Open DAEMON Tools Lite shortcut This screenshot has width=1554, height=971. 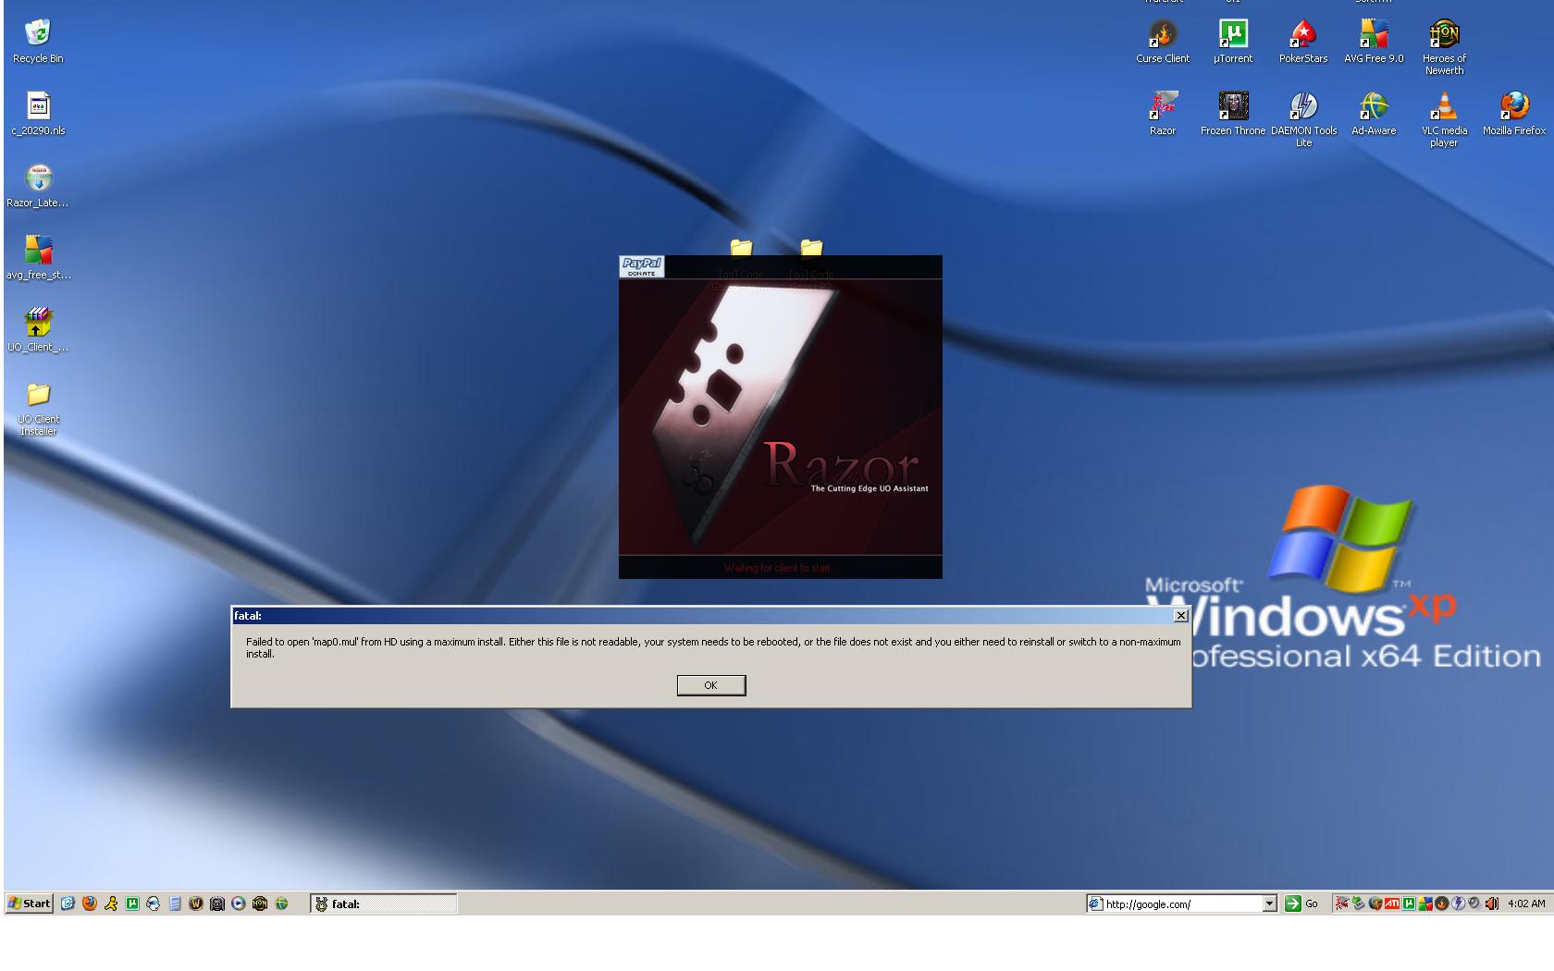pyautogui.click(x=1303, y=107)
